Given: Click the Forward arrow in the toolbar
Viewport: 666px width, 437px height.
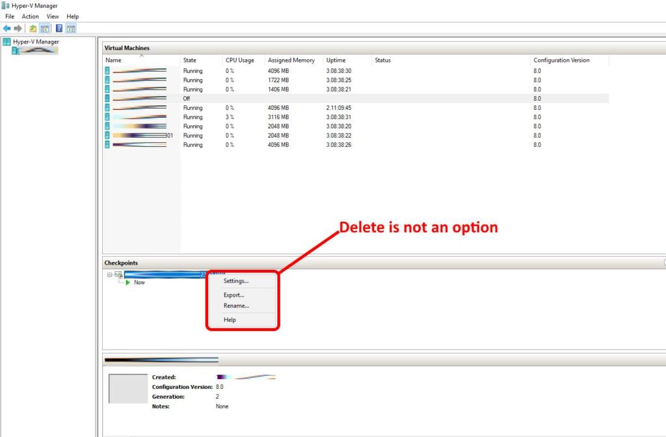Looking at the screenshot, I should [x=18, y=29].
